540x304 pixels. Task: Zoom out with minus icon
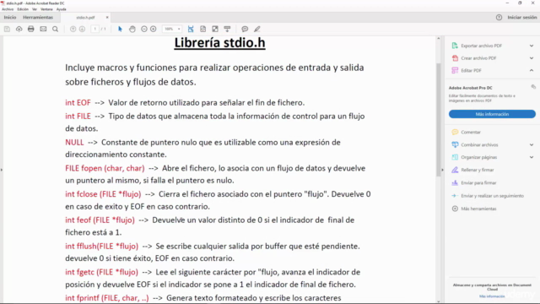coord(144,30)
